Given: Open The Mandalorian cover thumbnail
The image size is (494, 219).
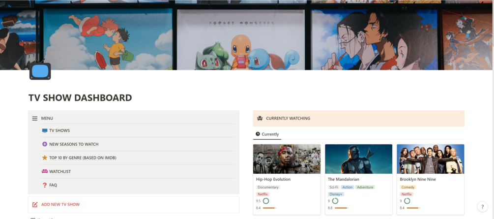Looking at the screenshot, I should tap(358, 159).
